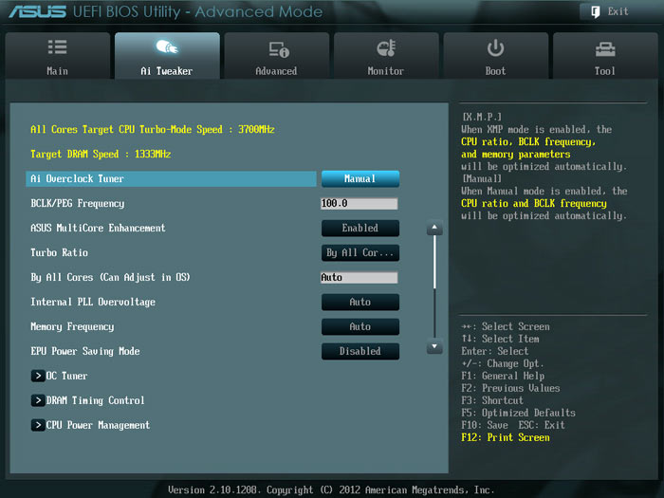Change Internal PLL Overvoltage Auto setting
This screenshot has height=498, width=664.
[360, 302]
